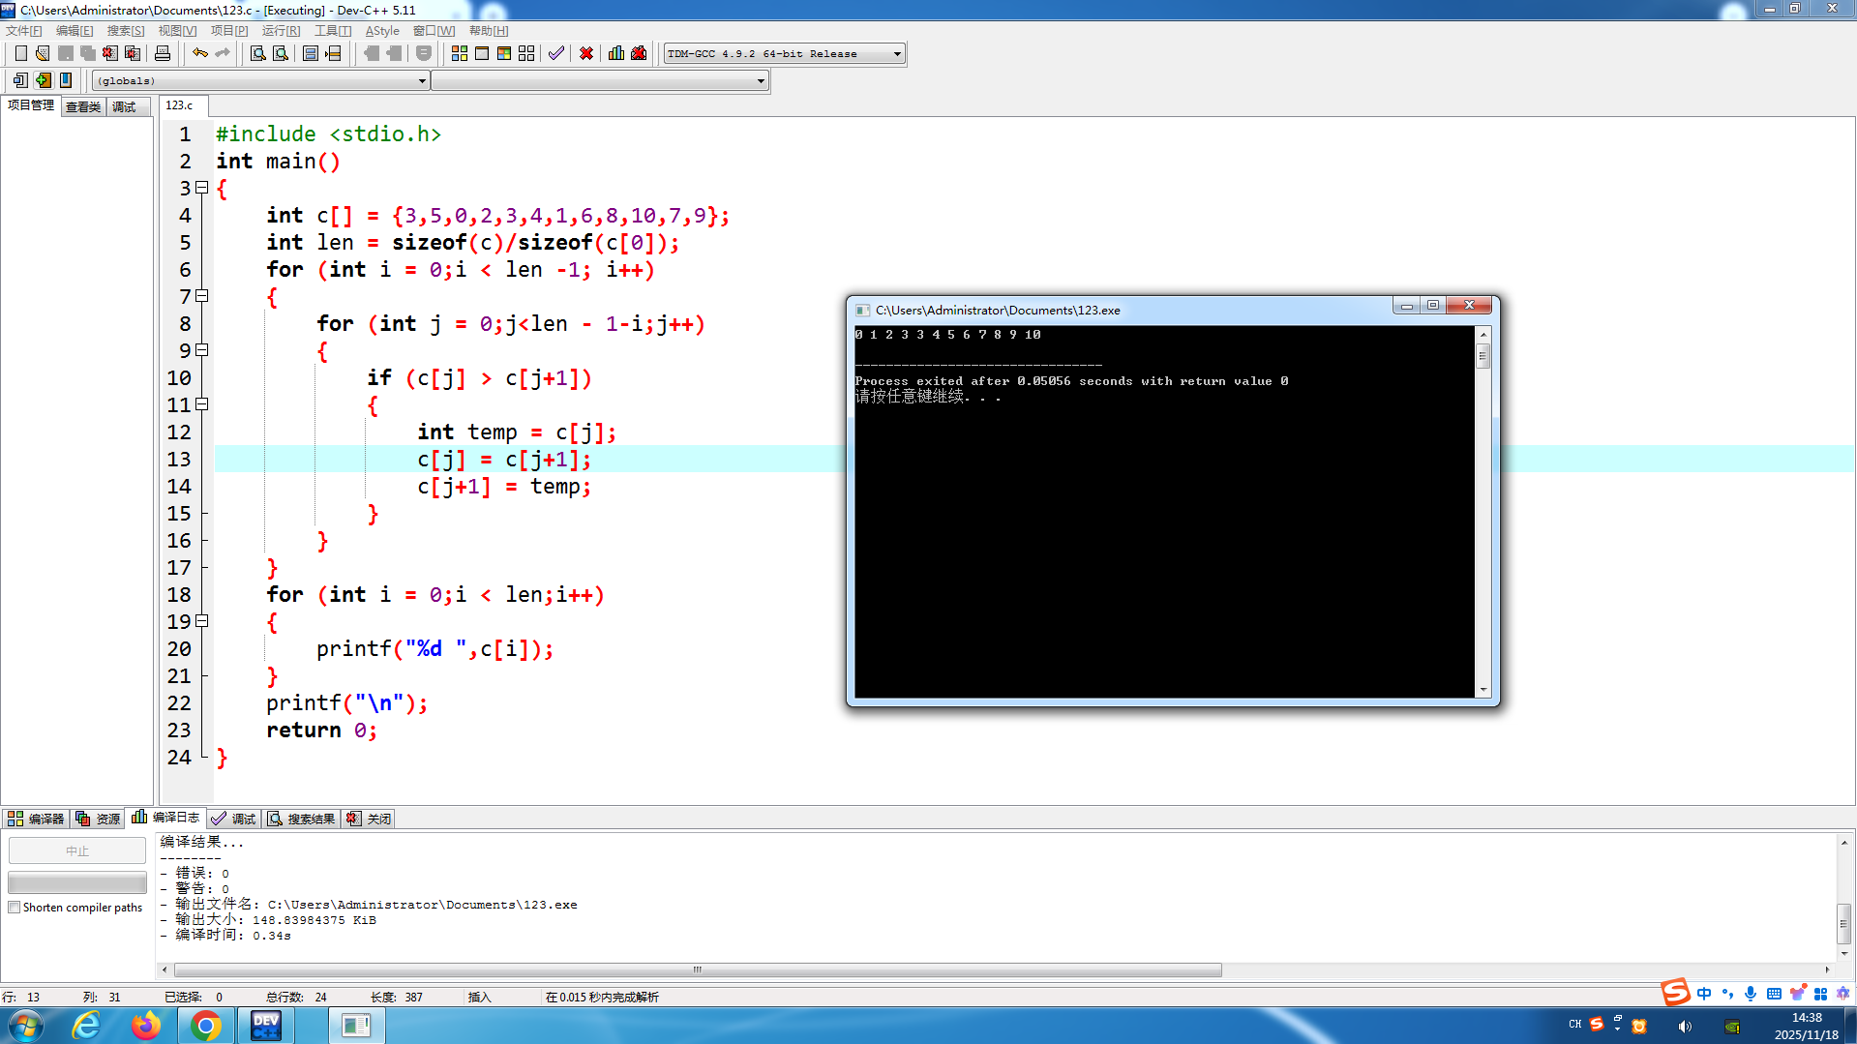This screenshot has width=1857, height=1044.
Task: Switch to the 查看类 side tab
Action: pyautogui.click(x=83, y=106)
